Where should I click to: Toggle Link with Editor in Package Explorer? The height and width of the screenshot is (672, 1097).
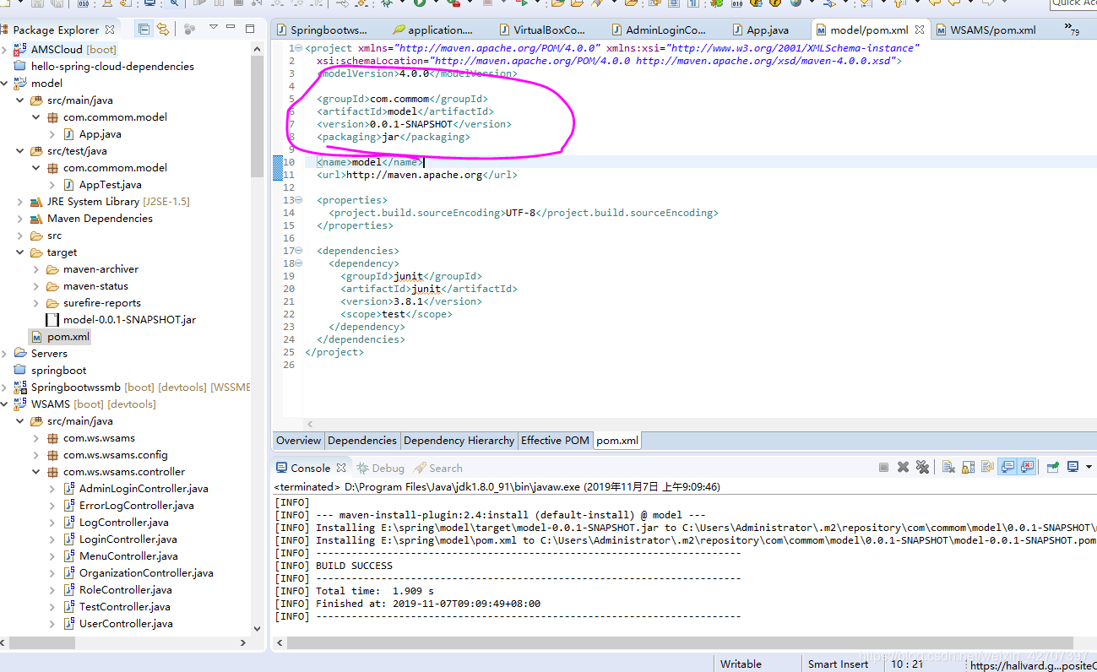163,30
